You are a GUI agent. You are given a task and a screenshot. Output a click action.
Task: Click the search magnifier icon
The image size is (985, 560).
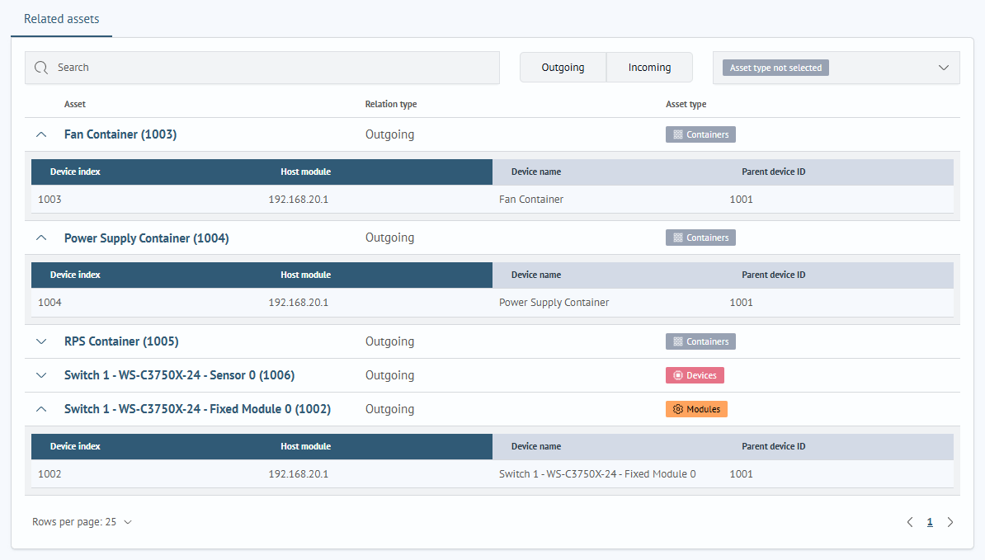point(40,68)
